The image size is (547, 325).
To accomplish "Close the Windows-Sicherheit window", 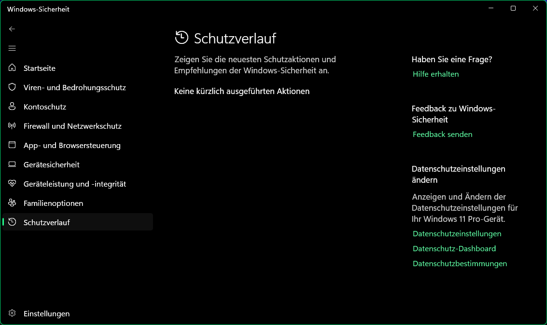I will (x=535, y=8).
